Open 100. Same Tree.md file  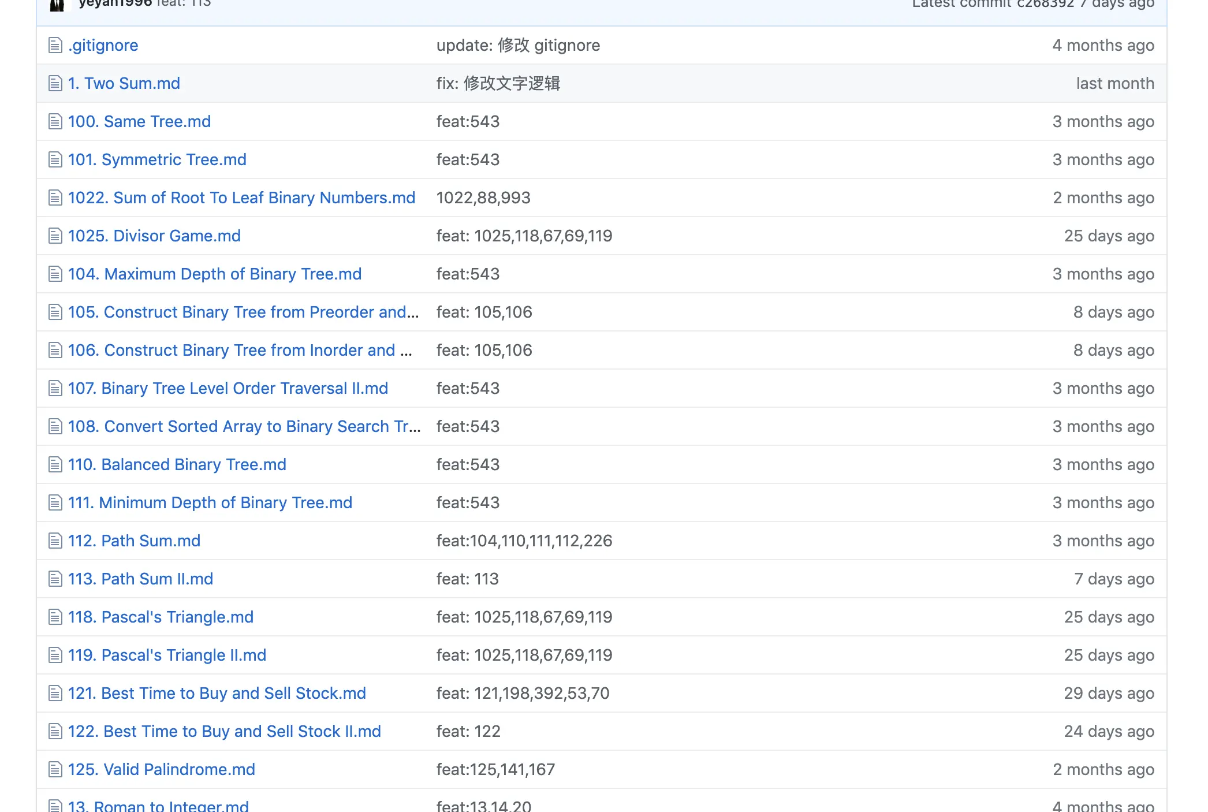click(139, 121)
